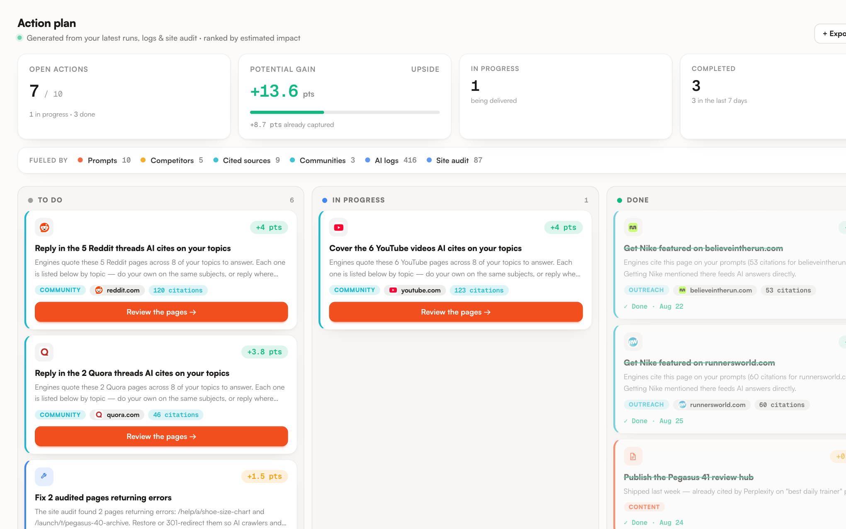Click the small Reddit icon in reddit.com chip
This screenshot has height=529, width=846.
coord(99,290)
